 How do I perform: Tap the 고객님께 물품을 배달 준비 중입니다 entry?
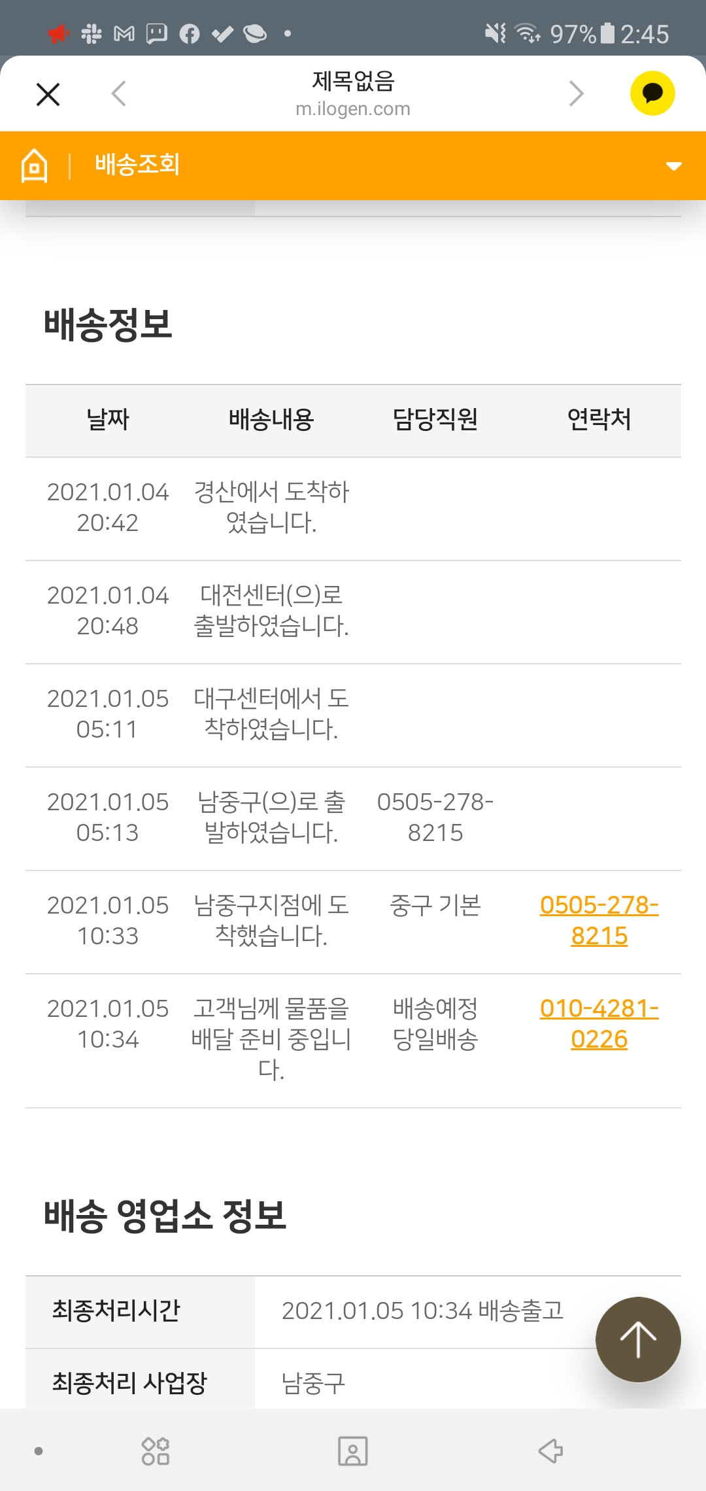[271, 1039]
